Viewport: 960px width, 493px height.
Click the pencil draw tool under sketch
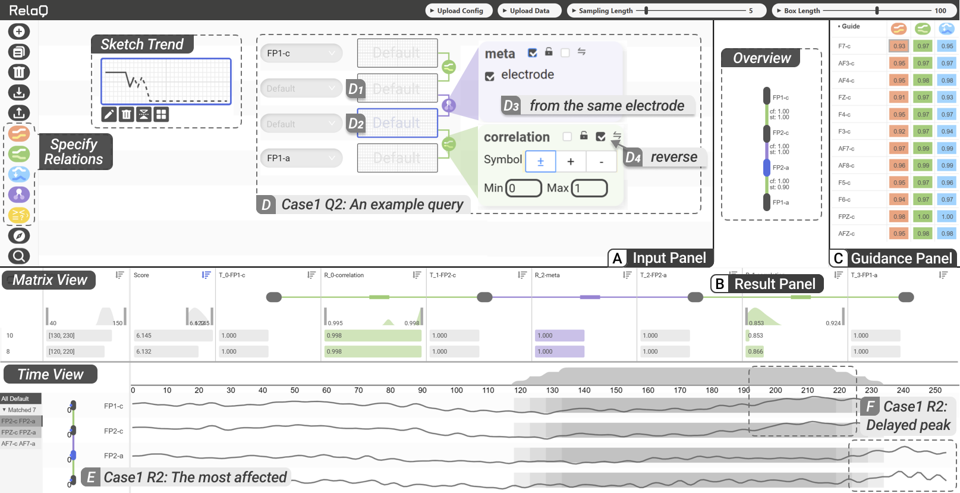[109, 114]
